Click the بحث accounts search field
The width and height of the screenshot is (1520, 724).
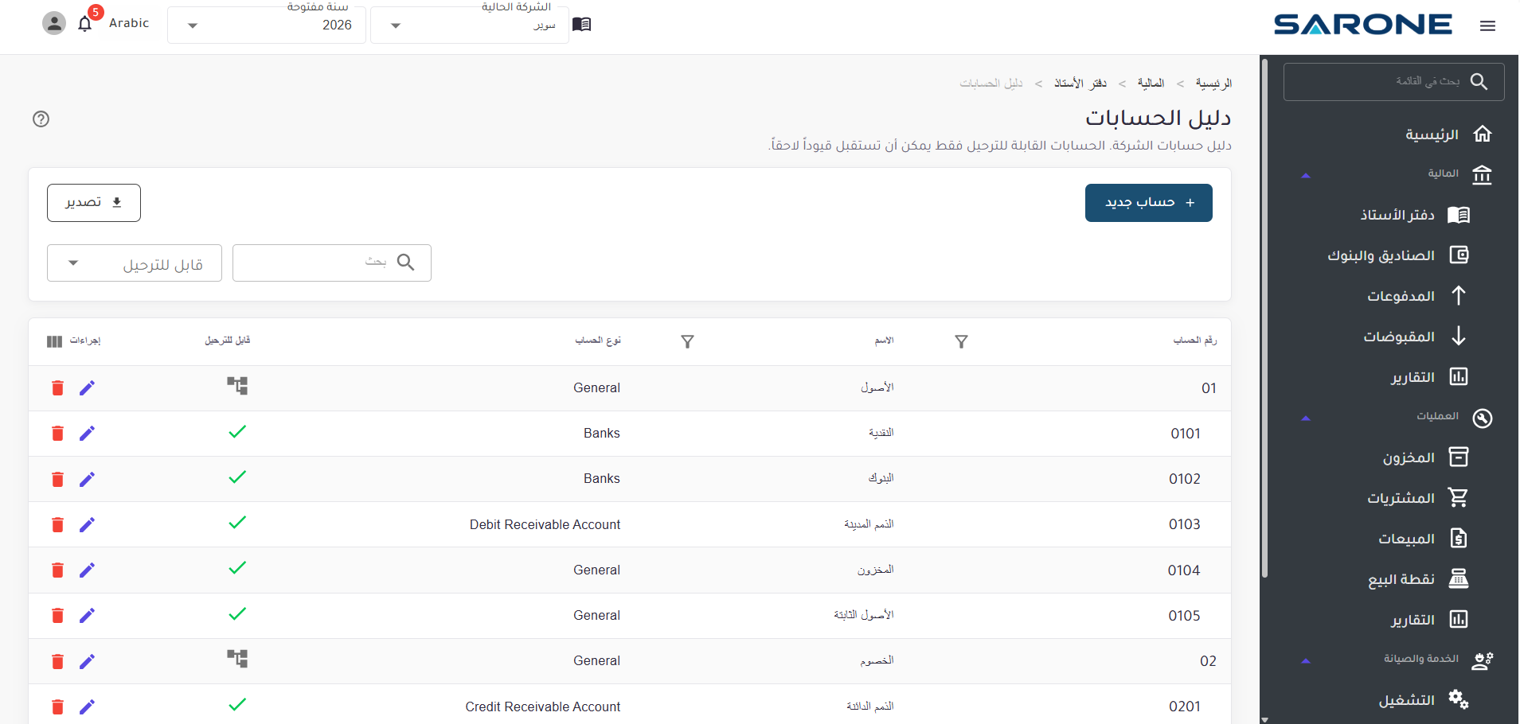(x=332, y=263)
